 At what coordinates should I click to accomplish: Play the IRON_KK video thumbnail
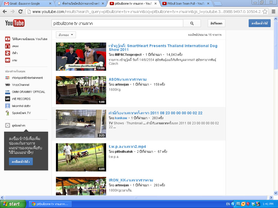[x=81, y=186]
